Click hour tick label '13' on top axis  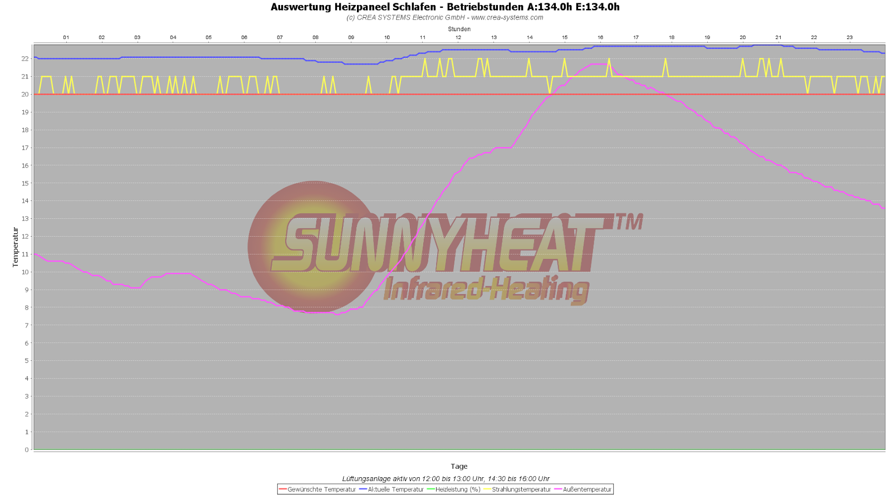click(494, 37)
